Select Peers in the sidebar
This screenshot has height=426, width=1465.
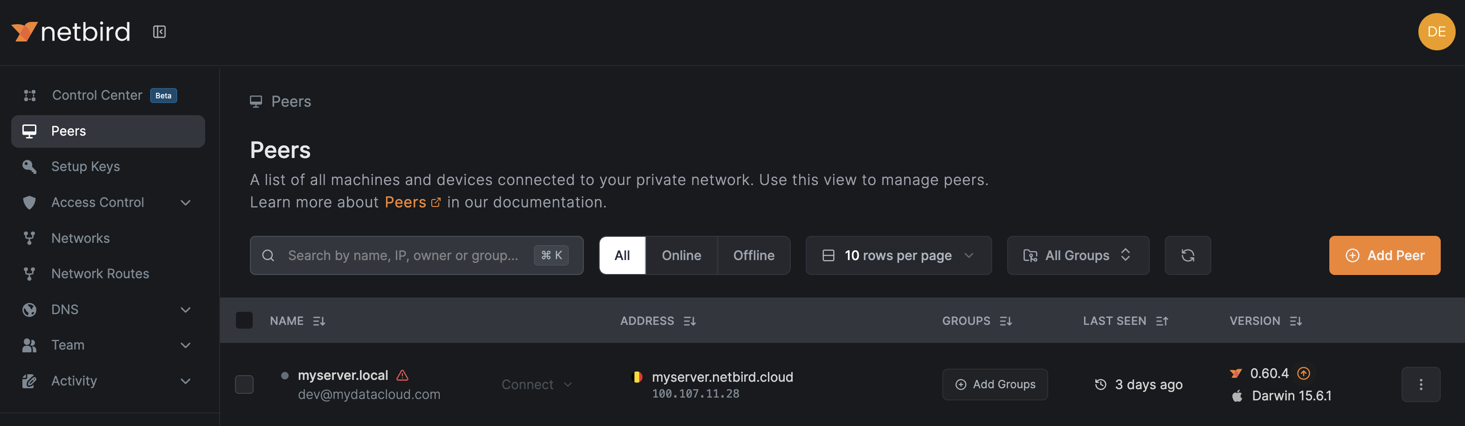[108, 131]
